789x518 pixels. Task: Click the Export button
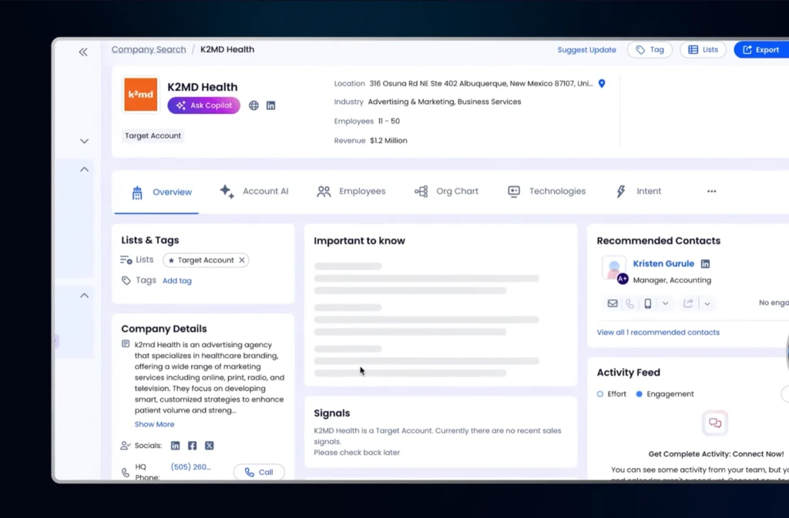[x=761, y=50]
